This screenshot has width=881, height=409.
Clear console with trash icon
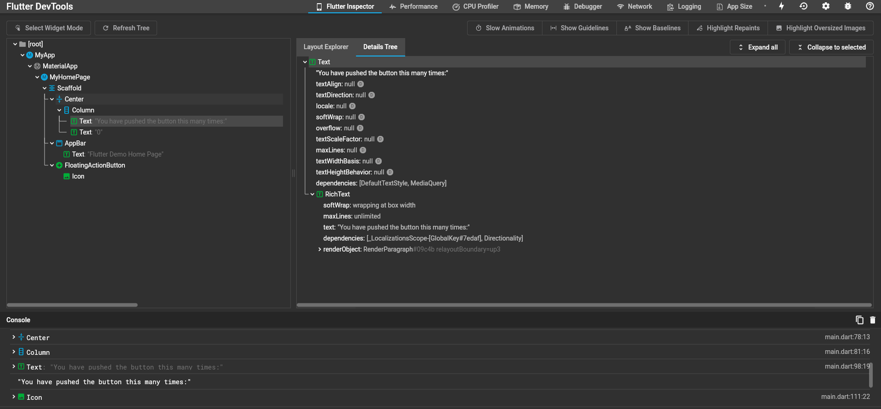[x=873, y=320]
